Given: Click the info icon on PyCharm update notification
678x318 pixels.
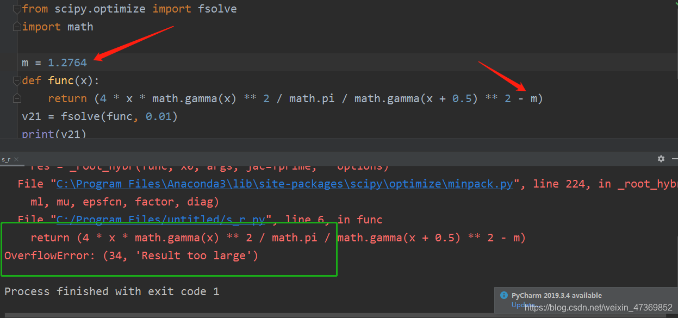Looking at the screenshot, I should pyautogui.click(x=503, y=295).
